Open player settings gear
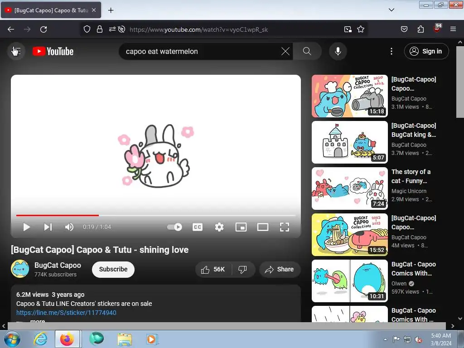Image resolution: width=464 pixels, height=348 pixels. coord(219,227)
